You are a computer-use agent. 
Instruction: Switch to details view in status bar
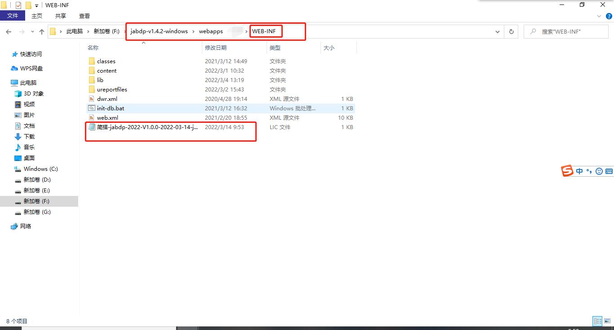tap(597, 321)
